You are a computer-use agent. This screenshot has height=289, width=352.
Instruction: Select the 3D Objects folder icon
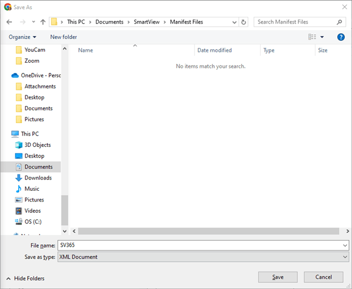click(x=19, y=145)
